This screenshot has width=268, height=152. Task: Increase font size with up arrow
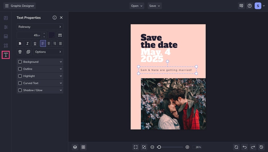click(44, 34)
